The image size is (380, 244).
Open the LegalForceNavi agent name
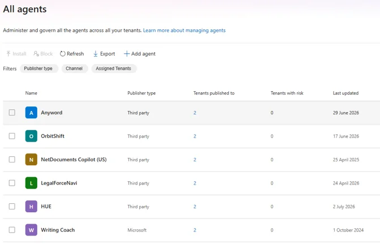pyautogui.click(x=59, y=183)
